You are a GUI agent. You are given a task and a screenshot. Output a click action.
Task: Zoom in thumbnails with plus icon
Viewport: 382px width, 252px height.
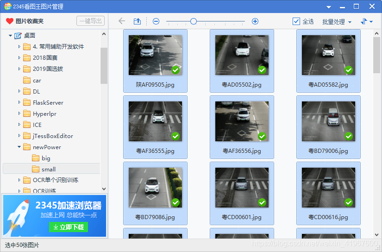pyautogui.click(x=255, y=21)
